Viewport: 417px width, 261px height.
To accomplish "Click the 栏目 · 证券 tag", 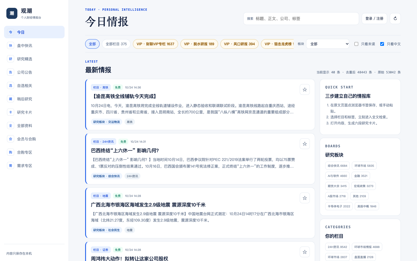I will click(x=101, y=250).
